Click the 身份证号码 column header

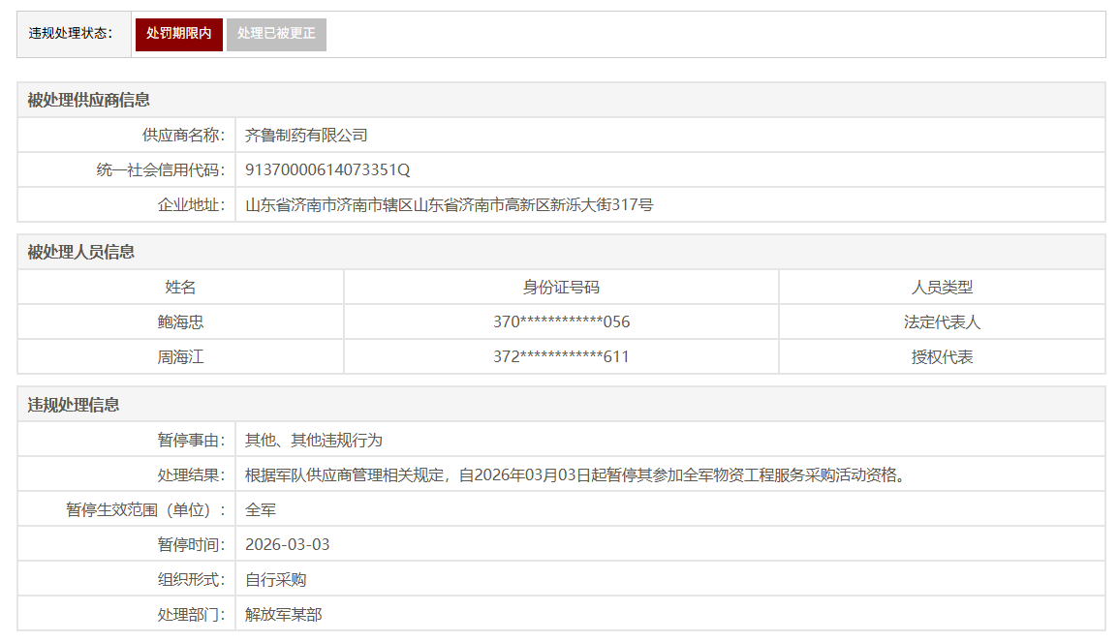pos(561,287)
